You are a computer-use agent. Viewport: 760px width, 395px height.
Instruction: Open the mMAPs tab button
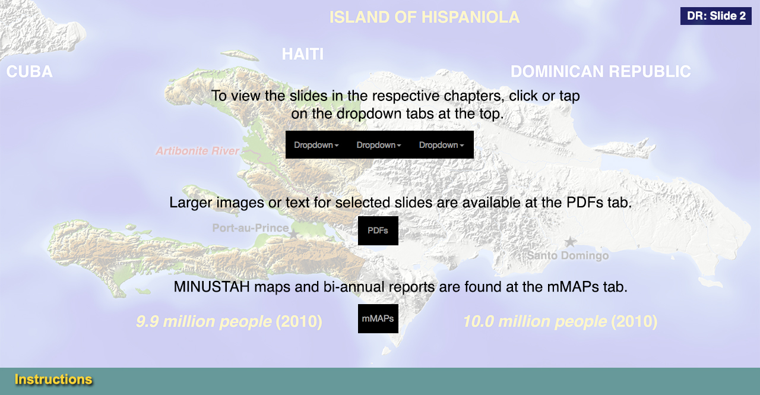(378, 319)
